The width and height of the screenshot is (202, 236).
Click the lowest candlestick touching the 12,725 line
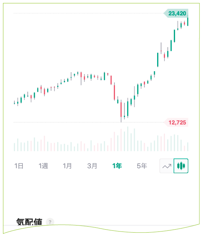pyautogui.click(x=121, y=111)
